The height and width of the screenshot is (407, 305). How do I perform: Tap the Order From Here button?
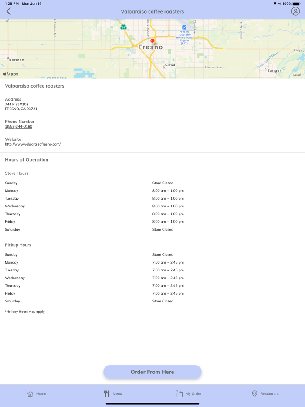[x=152, y=372]
